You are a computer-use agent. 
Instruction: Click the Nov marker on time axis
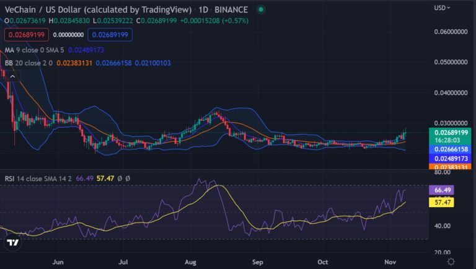(x=390, y=262)
